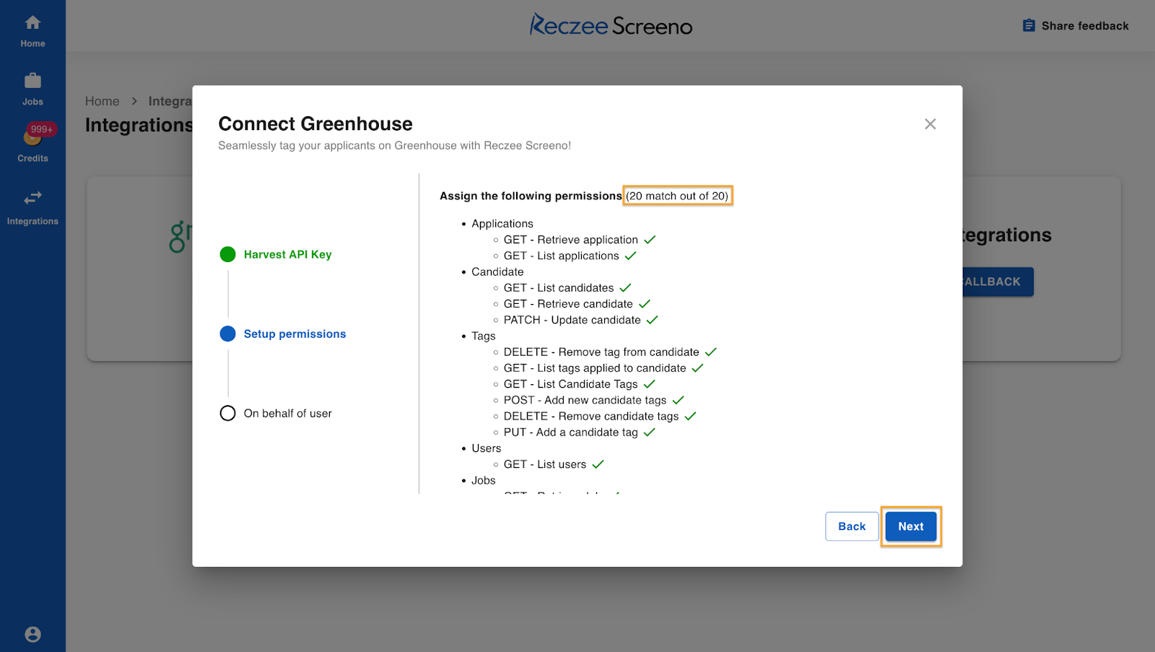Select the On behalf of user step
Viewport: 1155px width, 652px height.
coord(287,413)
